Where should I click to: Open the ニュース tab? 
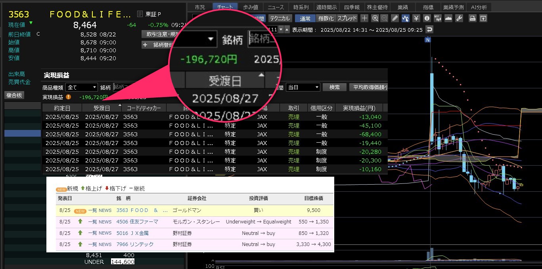pos(276,7)
